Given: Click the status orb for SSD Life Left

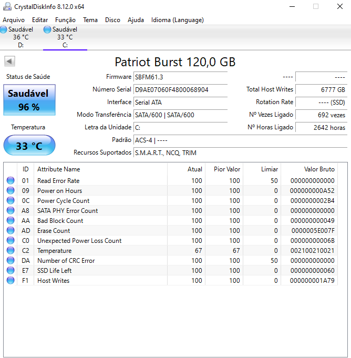Looking at the screenshot, I should pos(11,270).
